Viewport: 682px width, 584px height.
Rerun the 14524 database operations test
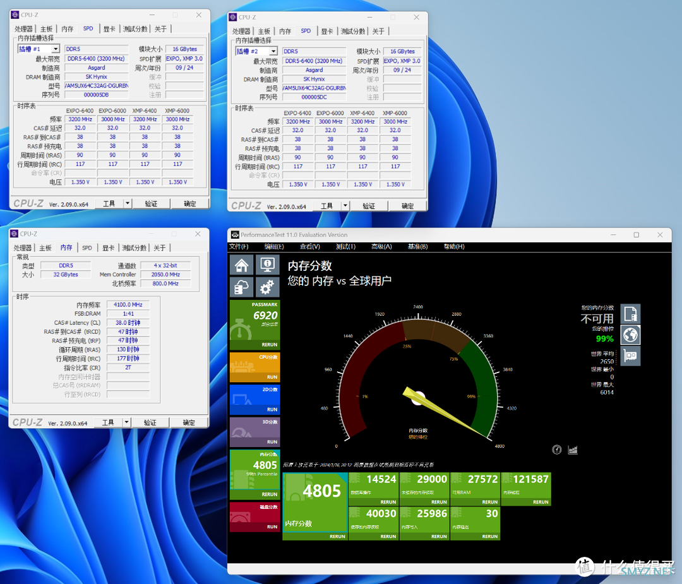388,502
